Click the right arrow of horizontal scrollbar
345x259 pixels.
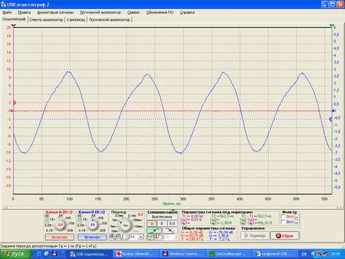[x=341, y=208]
